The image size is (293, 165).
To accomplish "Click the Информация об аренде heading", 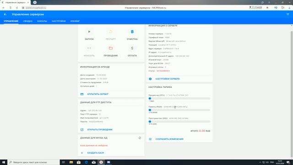I will click(x=95, y=67).
